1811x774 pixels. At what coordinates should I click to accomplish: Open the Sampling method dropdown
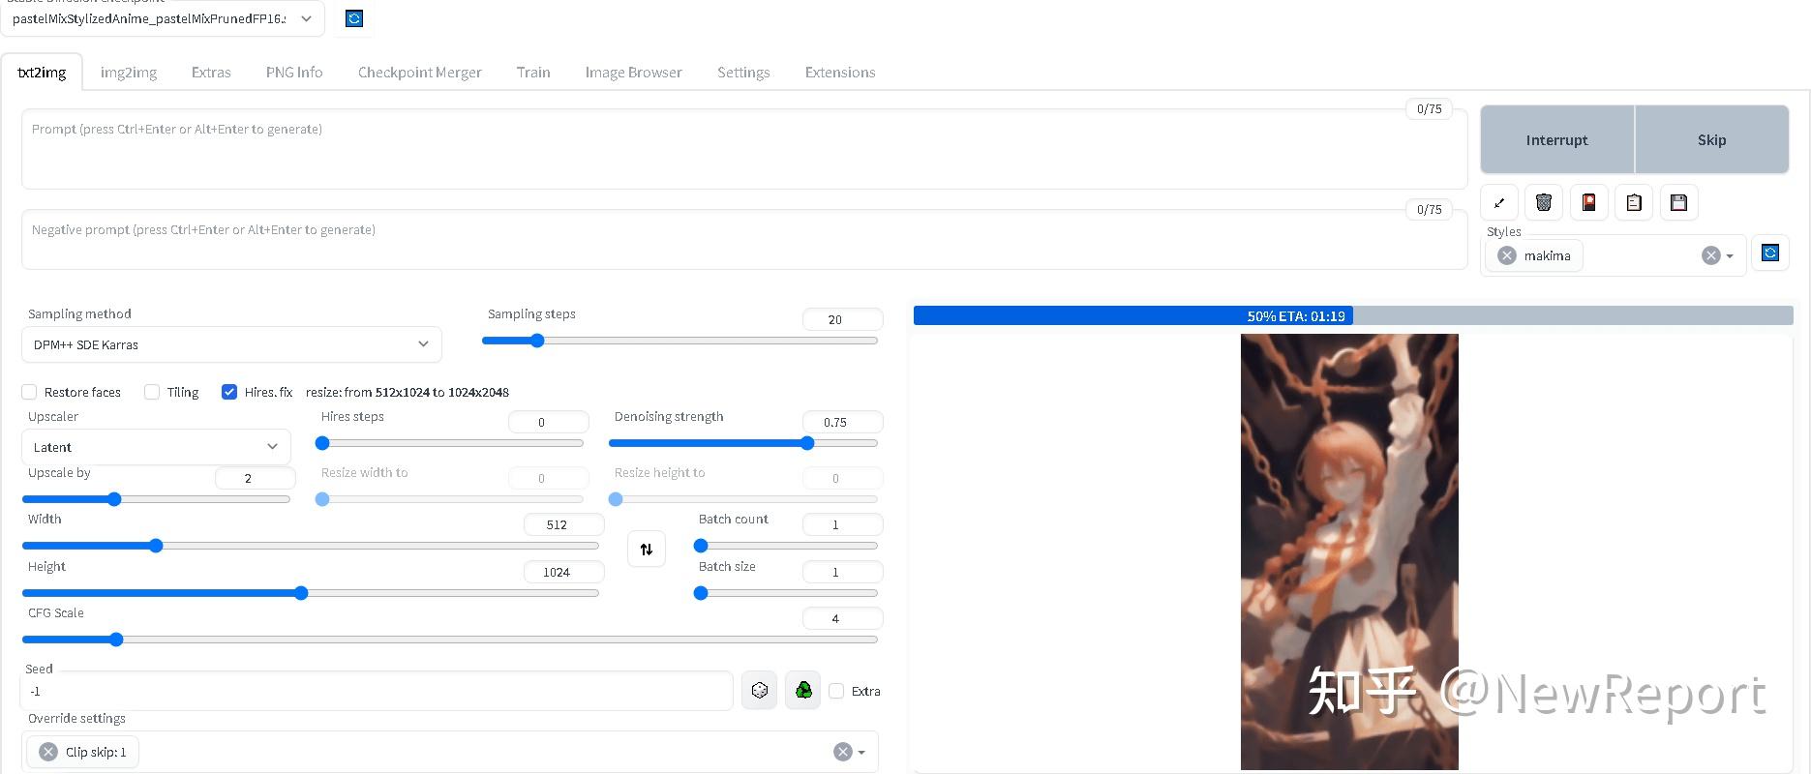tap(231, 344)
